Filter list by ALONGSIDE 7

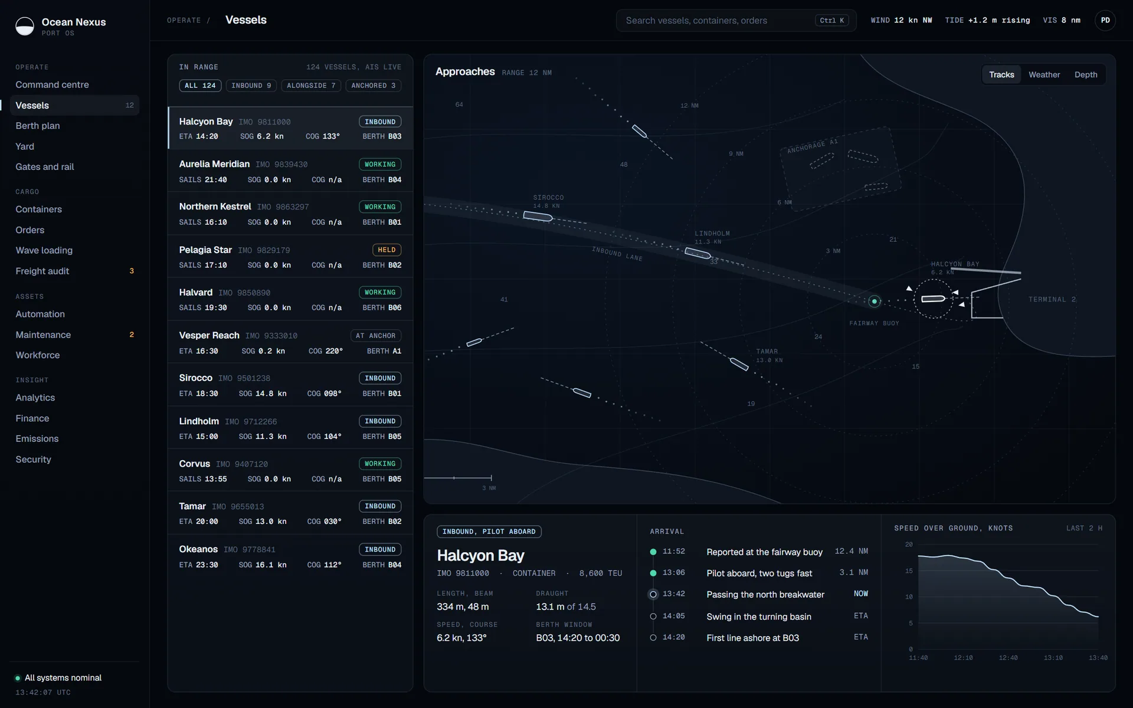(x=311, y=86)
